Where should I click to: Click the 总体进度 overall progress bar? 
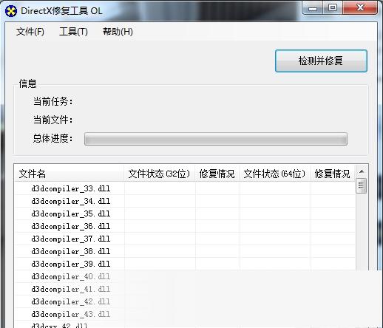click(x=216, y=139)
